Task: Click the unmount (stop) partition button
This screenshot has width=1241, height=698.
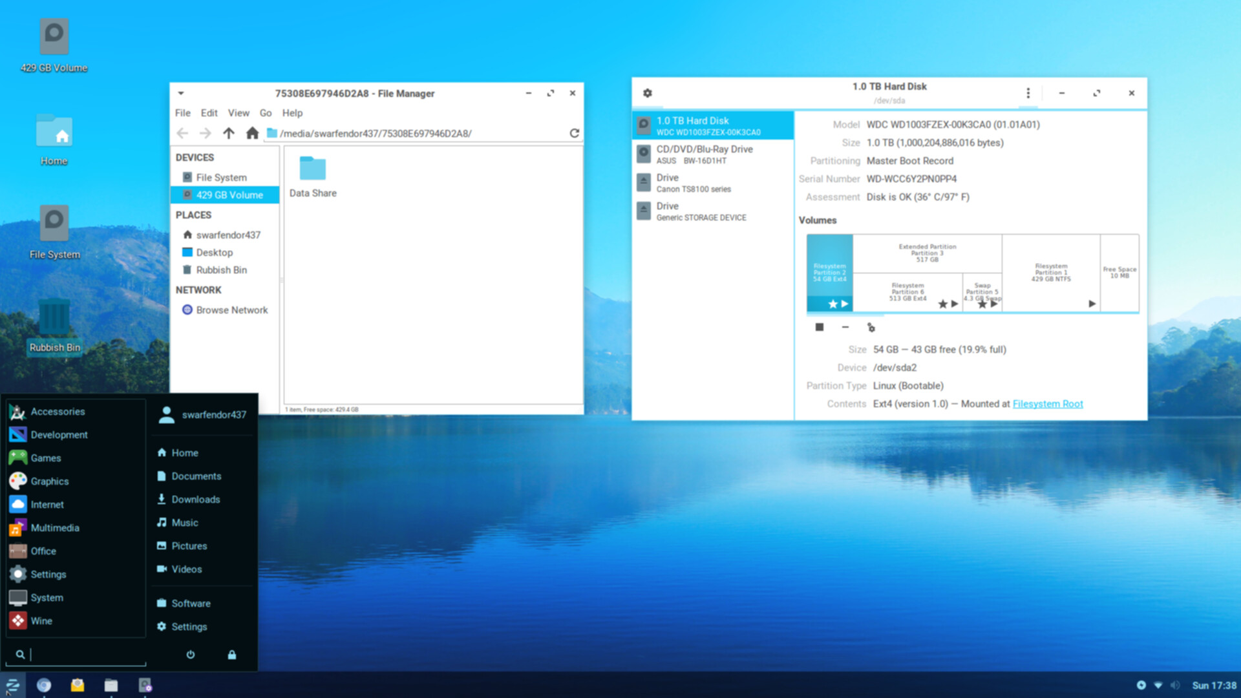Action: click(x=820, y=327)
